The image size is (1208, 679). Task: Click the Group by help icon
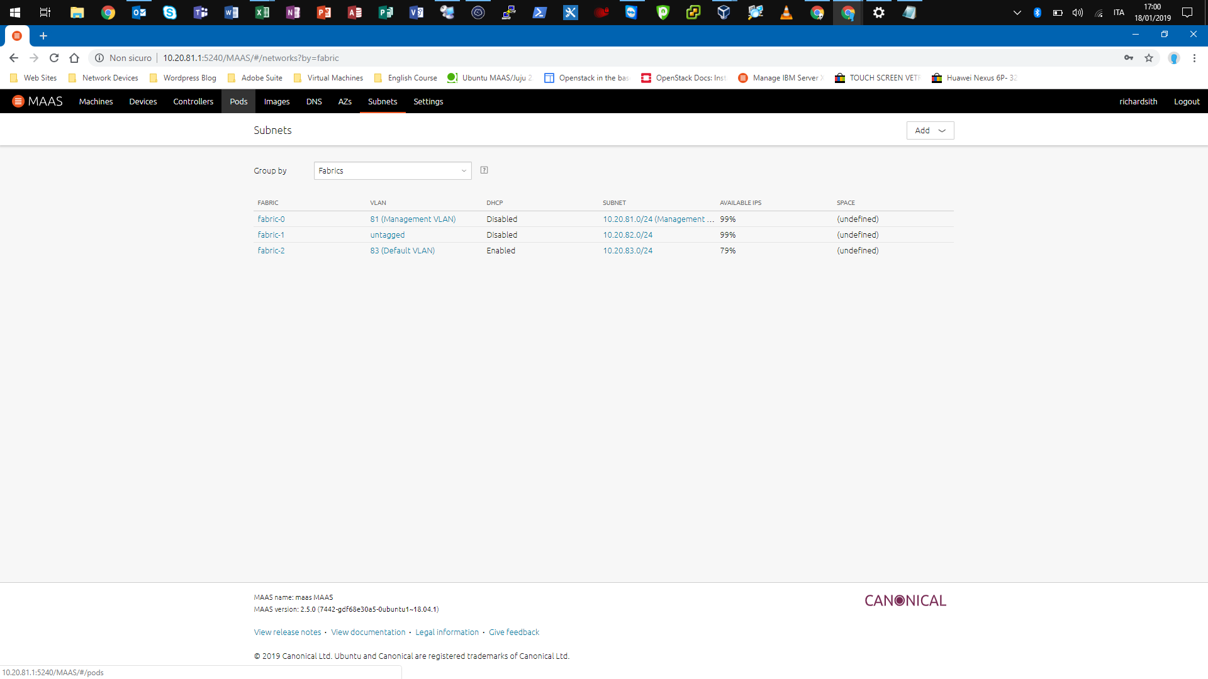point(484,170)
